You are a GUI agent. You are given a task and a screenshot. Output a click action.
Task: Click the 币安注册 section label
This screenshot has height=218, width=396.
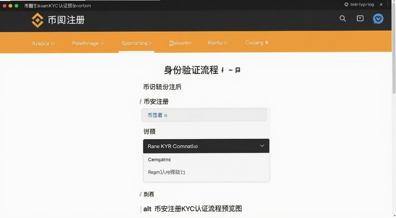[x=156, y=102]
